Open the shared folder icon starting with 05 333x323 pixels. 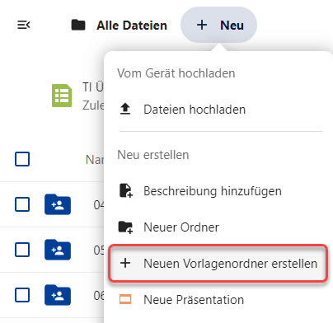(58, 250)
